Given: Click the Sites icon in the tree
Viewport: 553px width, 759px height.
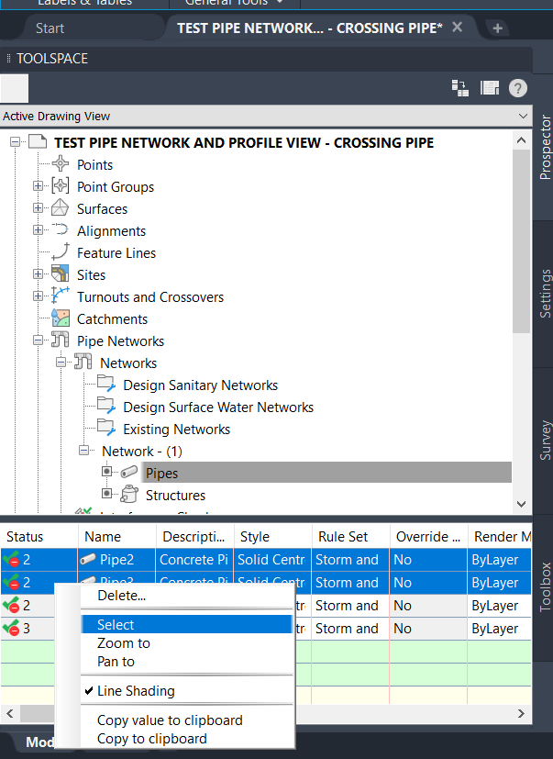Looking at the screenshot, I should (x=61, y=274).
